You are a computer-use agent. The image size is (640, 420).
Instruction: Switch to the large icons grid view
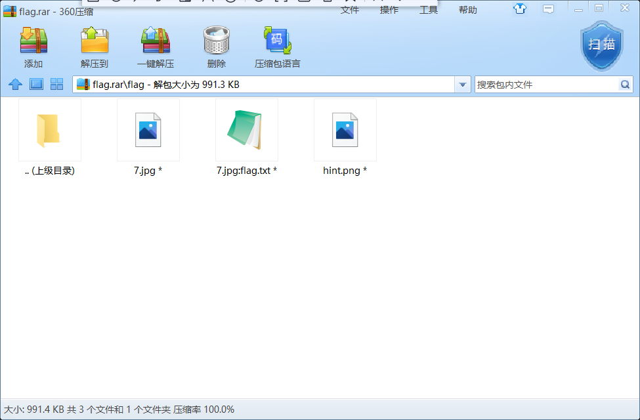point(56,84)
